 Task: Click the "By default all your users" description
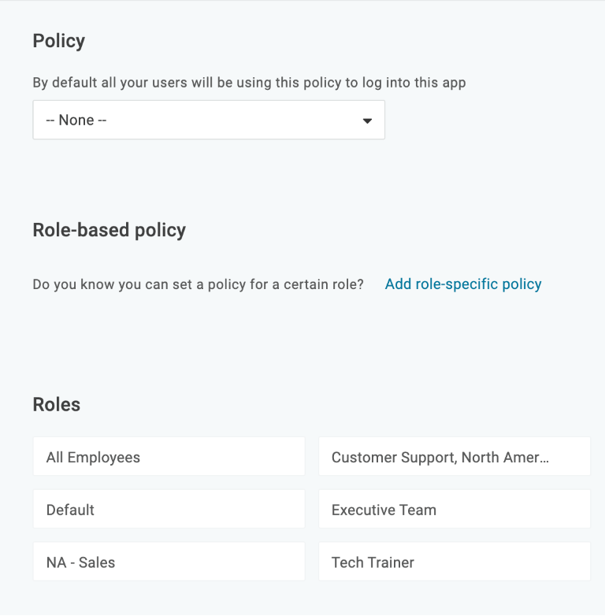(249, 83)
